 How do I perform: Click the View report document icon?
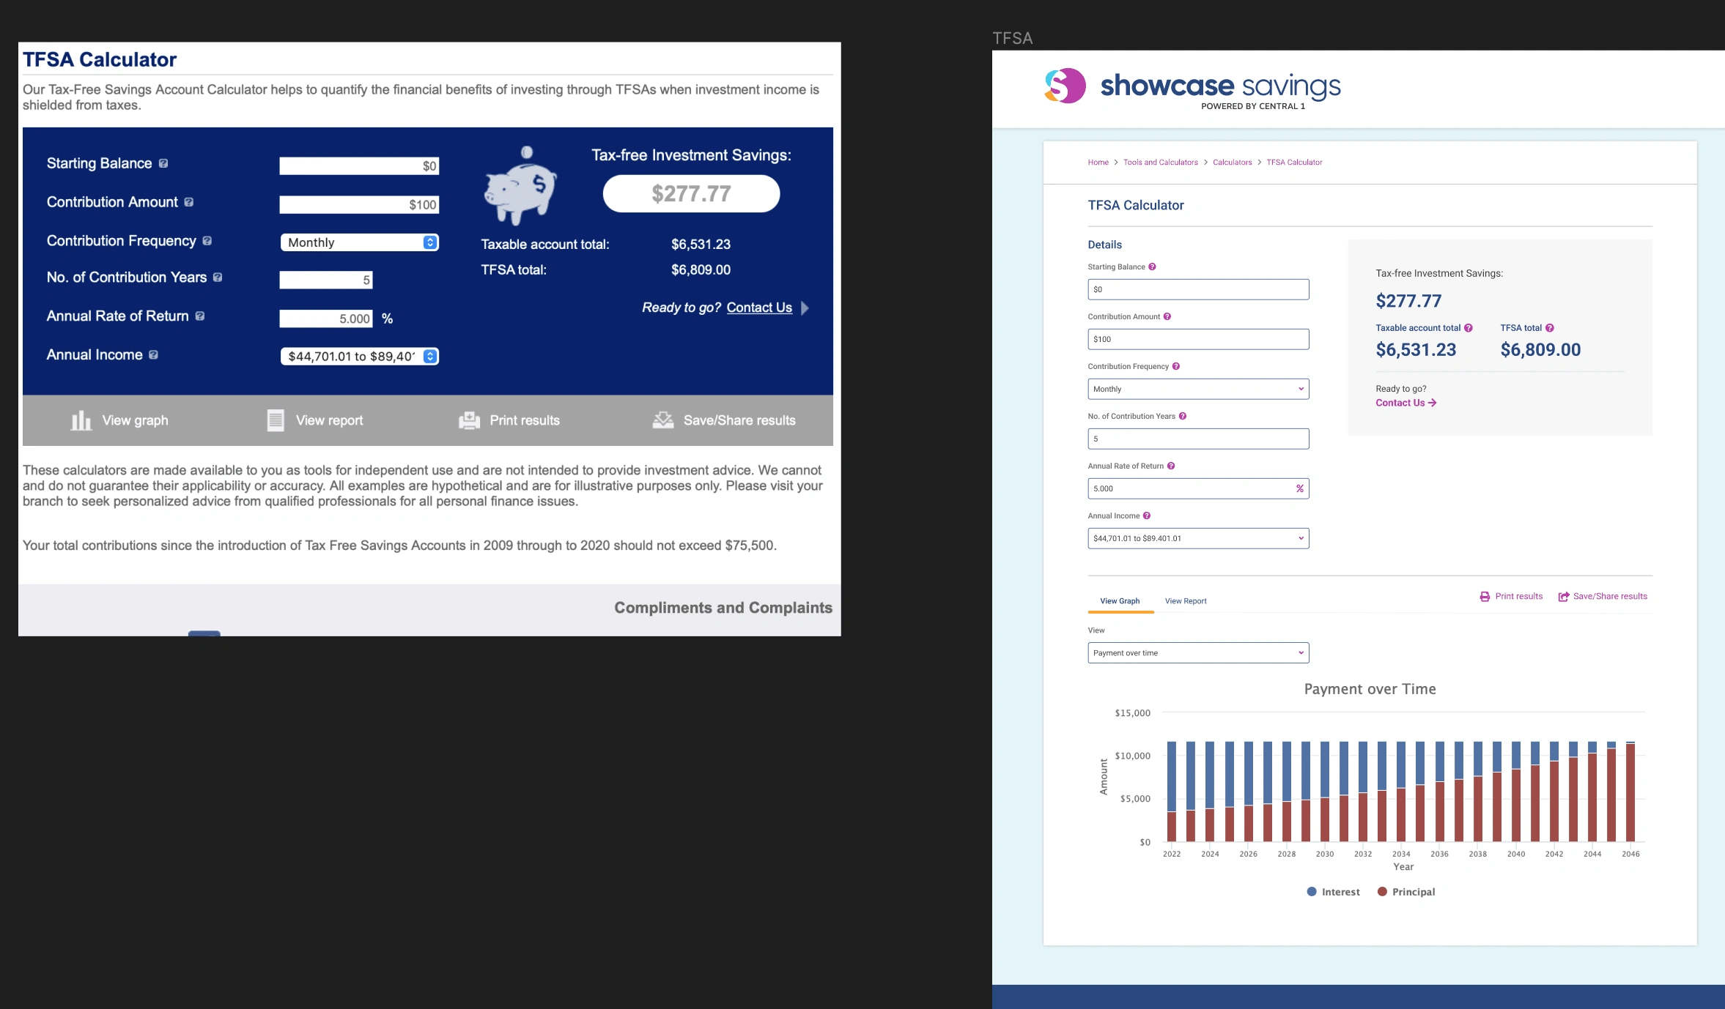click(276, 420)
